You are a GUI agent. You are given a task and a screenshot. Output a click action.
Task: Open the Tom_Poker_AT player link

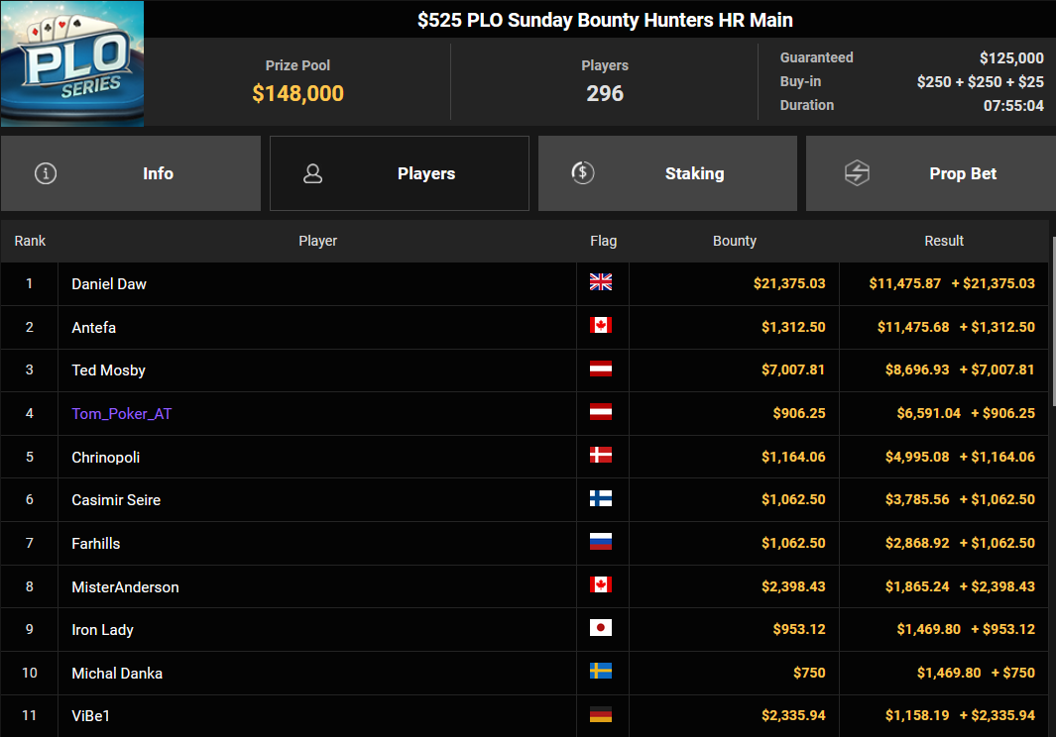(122, 414)
